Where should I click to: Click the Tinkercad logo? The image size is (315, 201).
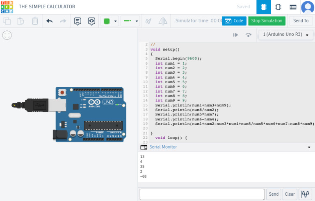click(7, 7)
